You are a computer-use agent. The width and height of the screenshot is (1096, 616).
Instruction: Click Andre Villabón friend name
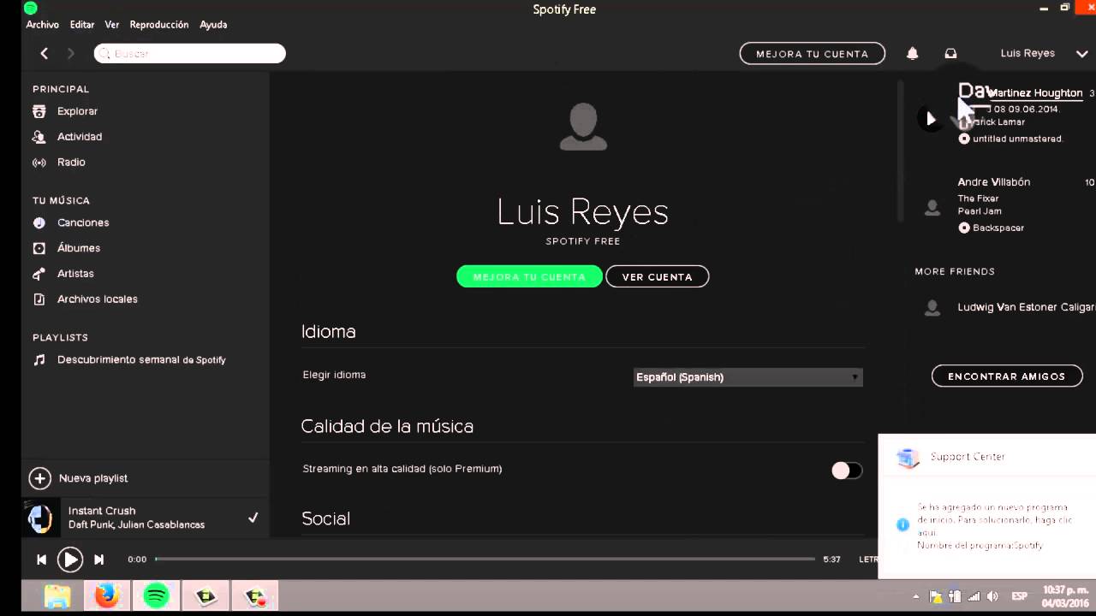pos(994,182)
